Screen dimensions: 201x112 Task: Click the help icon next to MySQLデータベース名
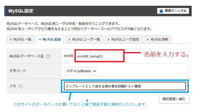(48, 56)
